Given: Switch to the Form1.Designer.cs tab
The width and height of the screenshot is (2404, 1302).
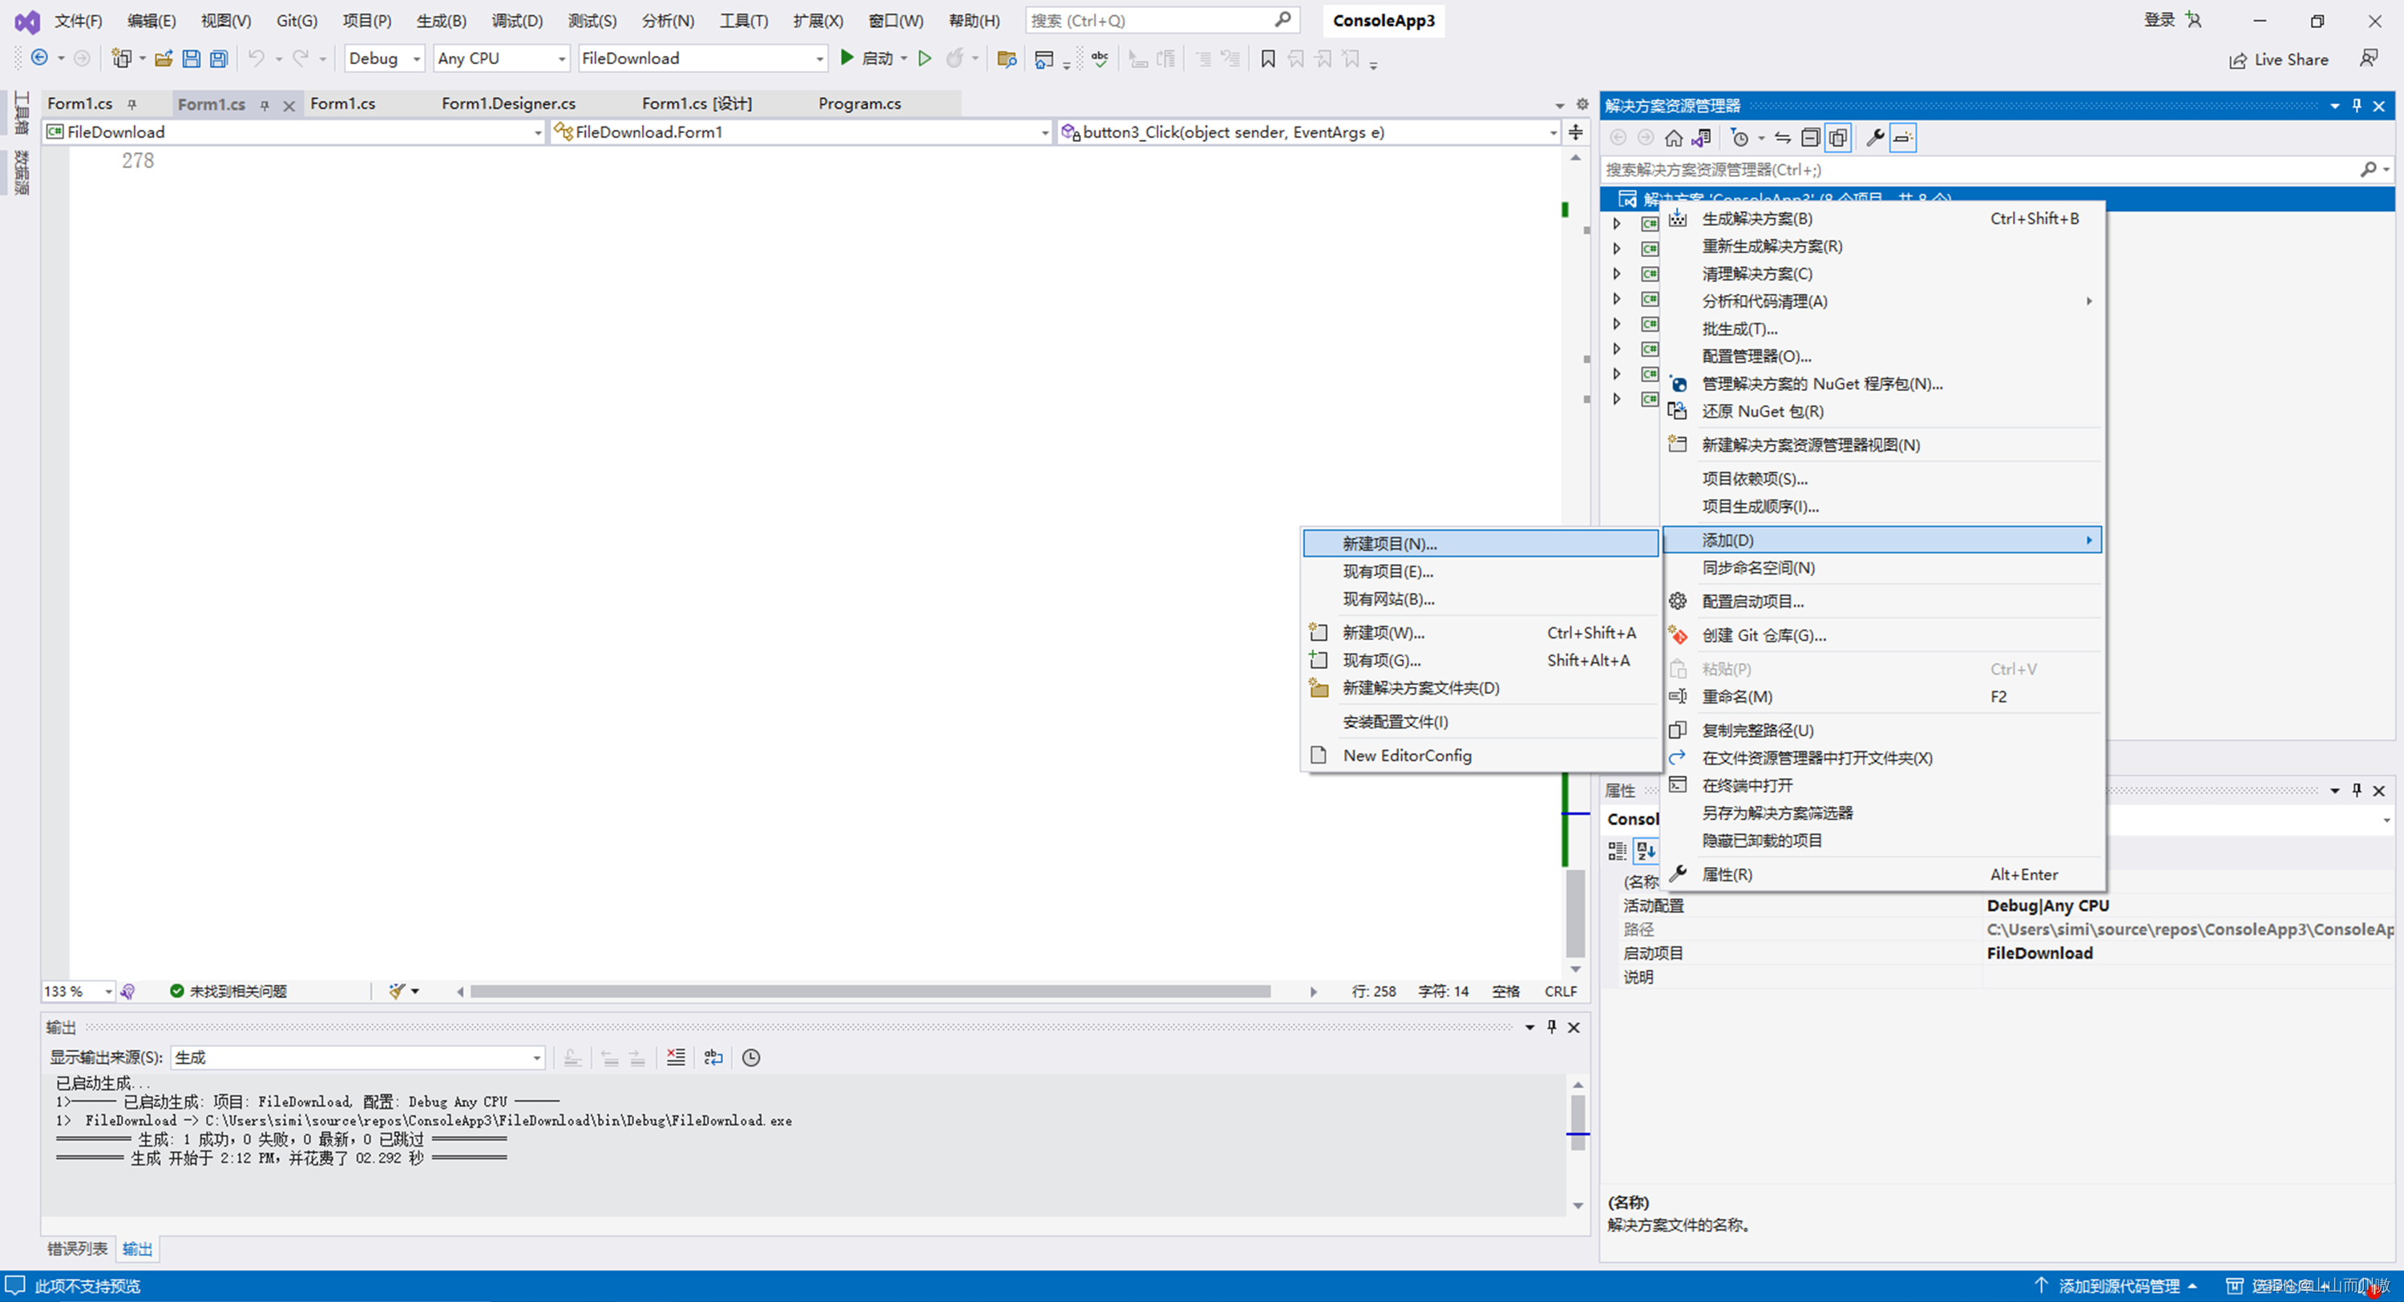Looking at the screenshot, I should pyautogui.click(x=507, y=103).
